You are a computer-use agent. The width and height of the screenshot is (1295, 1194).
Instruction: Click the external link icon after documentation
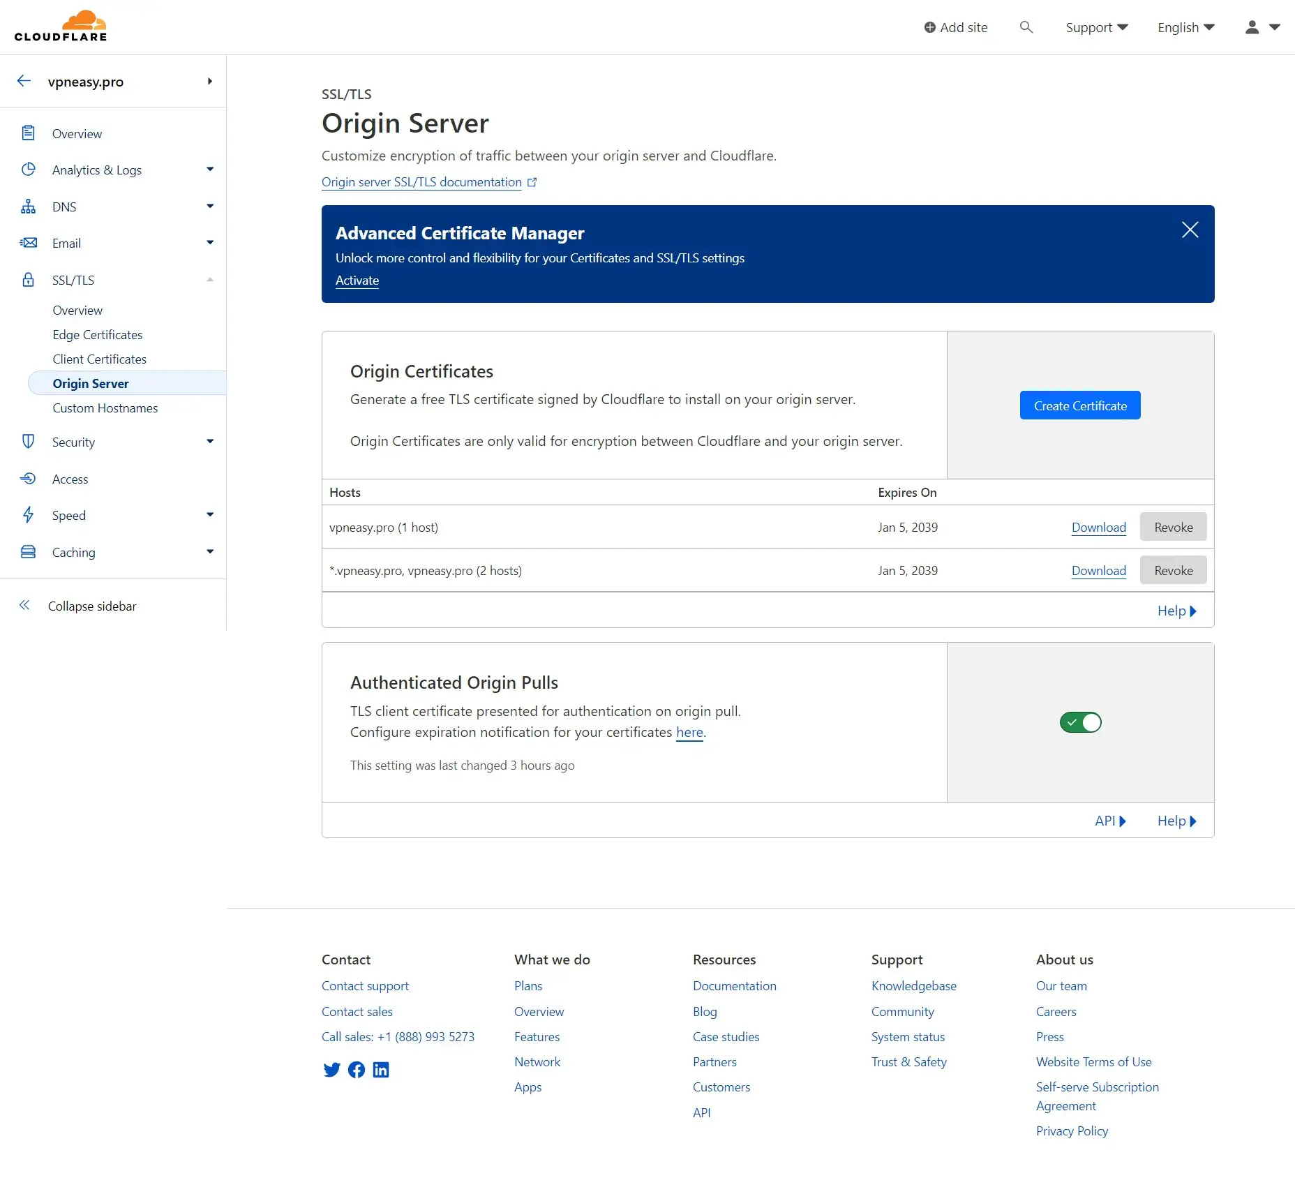532,182
